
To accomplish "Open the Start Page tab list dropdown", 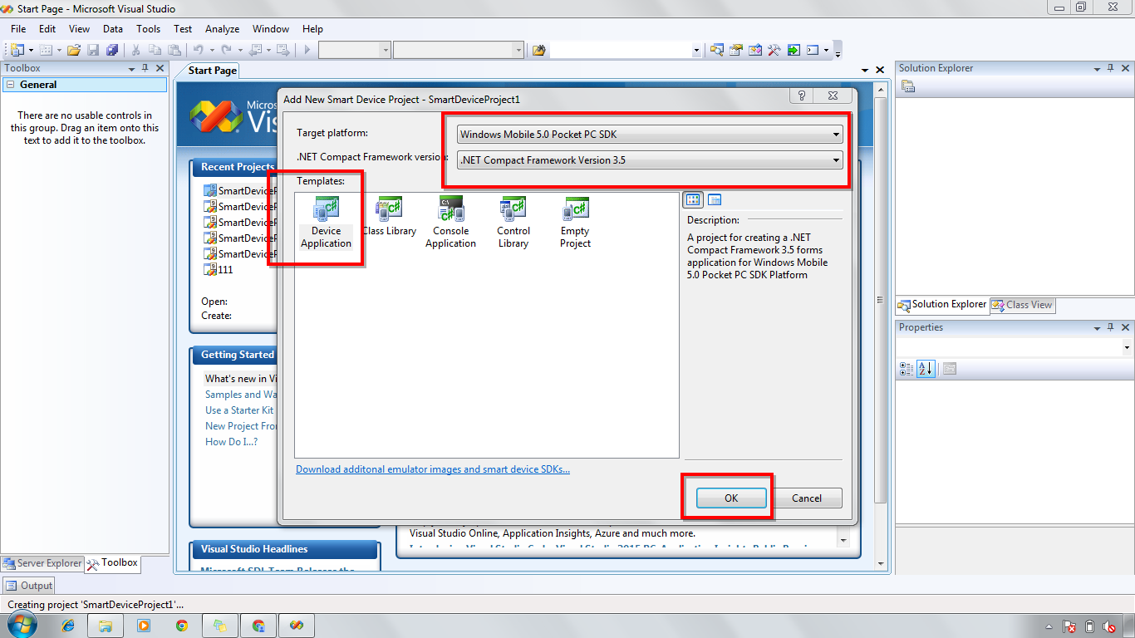I will [x=865, y=71].
